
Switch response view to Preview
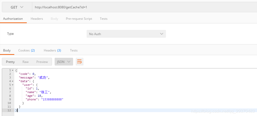point(42,62)
